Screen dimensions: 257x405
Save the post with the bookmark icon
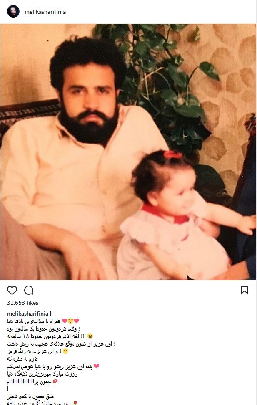[245, 290]
